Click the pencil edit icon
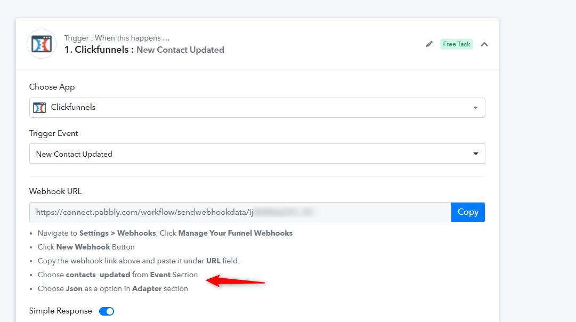Image resolution: width=576 pixels, height=322 pixels. click(429, 44)
